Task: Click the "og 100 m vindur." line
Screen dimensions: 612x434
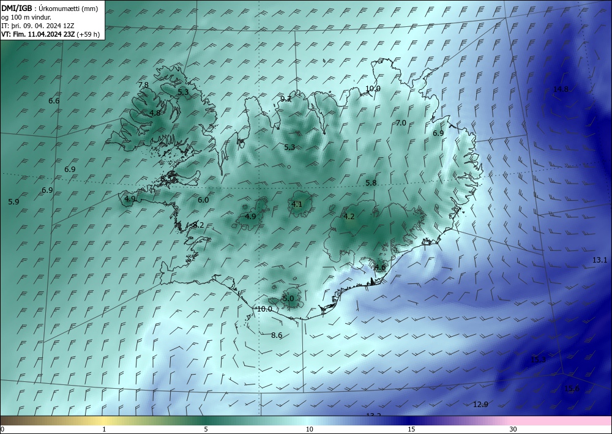Action: click(x=26, y=17)
